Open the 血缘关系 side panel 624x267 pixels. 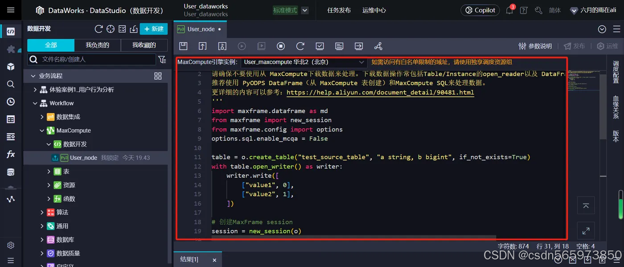tap(616, 107)
